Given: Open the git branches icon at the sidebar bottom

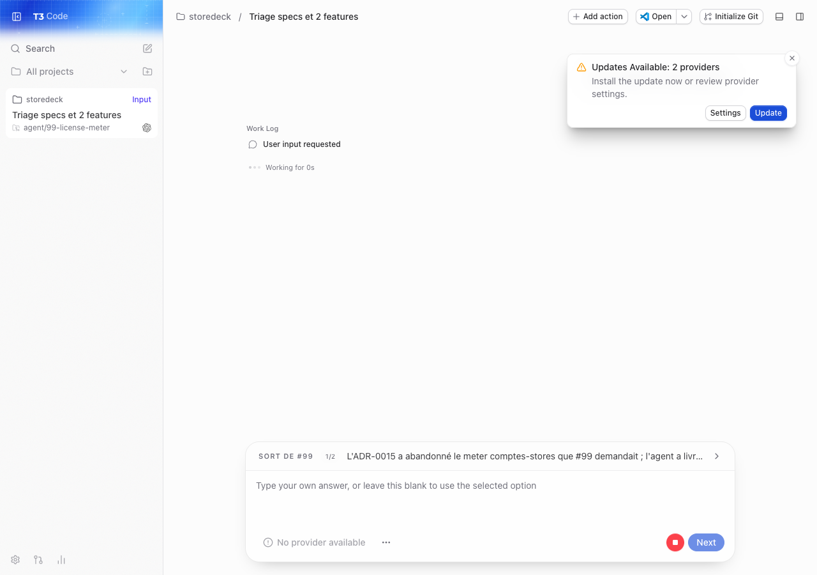Looking at the screenshot, I should [38, 560].
